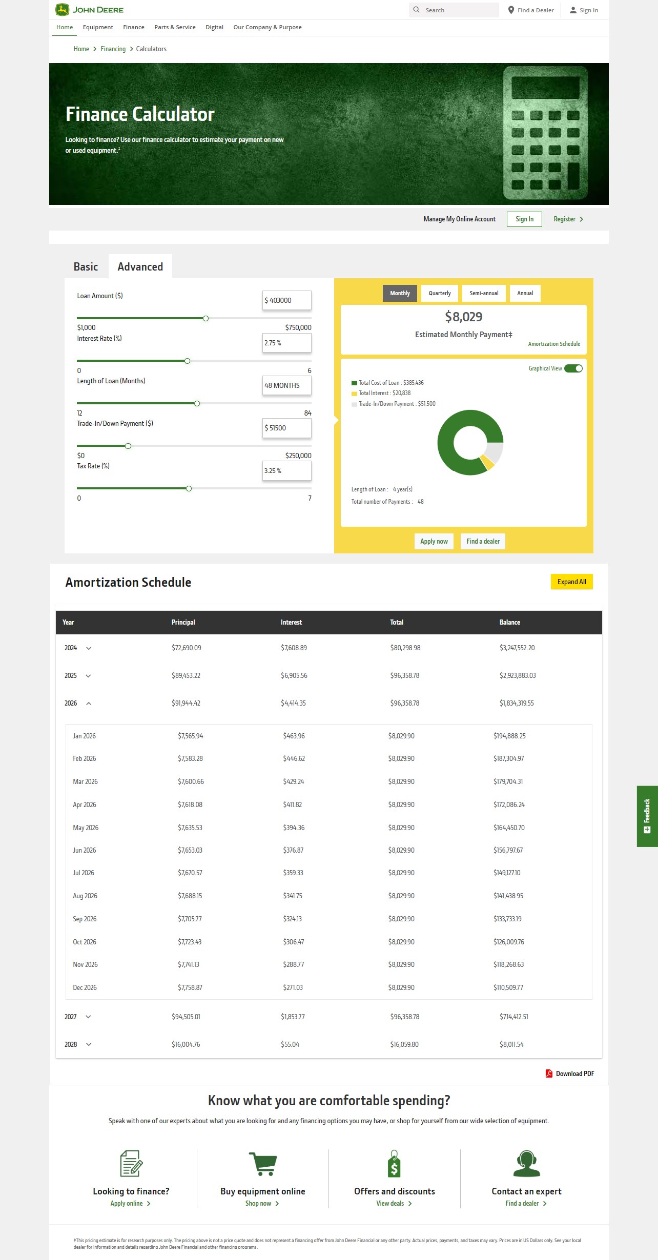
Task: Toggle the Graphical View switch
Action: [x=573, y=368]
